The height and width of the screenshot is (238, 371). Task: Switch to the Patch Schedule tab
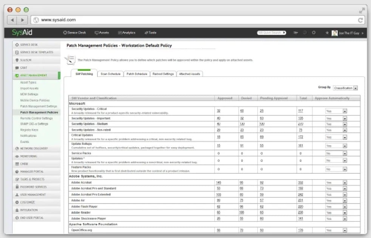[137, 74]
